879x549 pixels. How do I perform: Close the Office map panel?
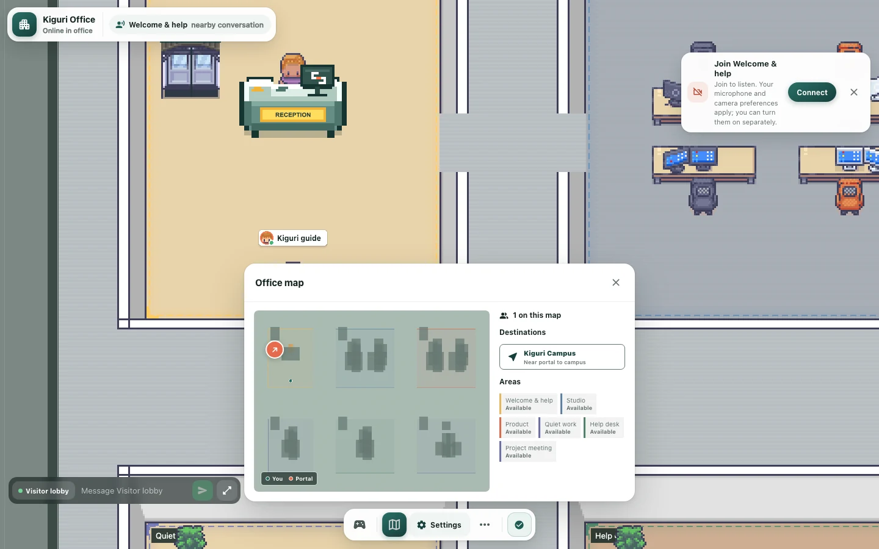click(x=616, y=282)
